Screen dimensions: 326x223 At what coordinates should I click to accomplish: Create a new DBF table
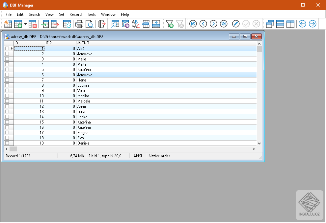coord(8,24)
